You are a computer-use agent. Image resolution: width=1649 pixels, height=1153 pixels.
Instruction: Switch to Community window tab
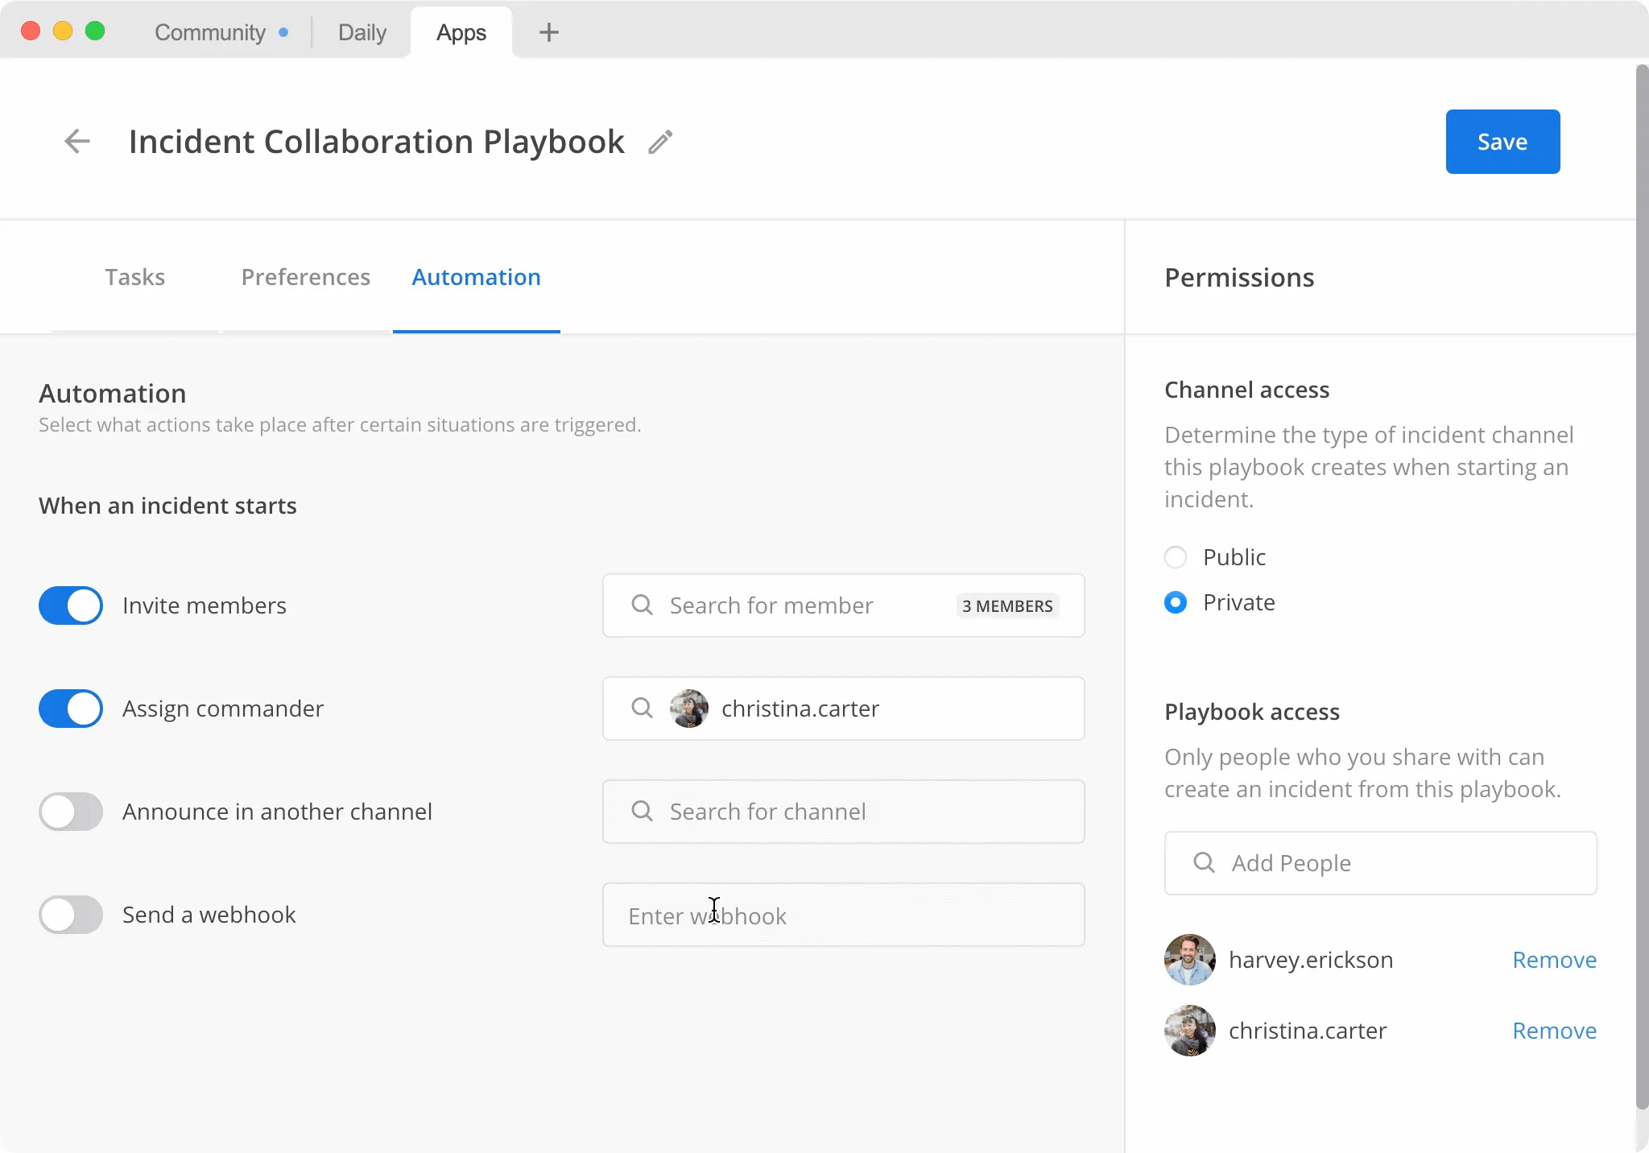tap(221, 32)
